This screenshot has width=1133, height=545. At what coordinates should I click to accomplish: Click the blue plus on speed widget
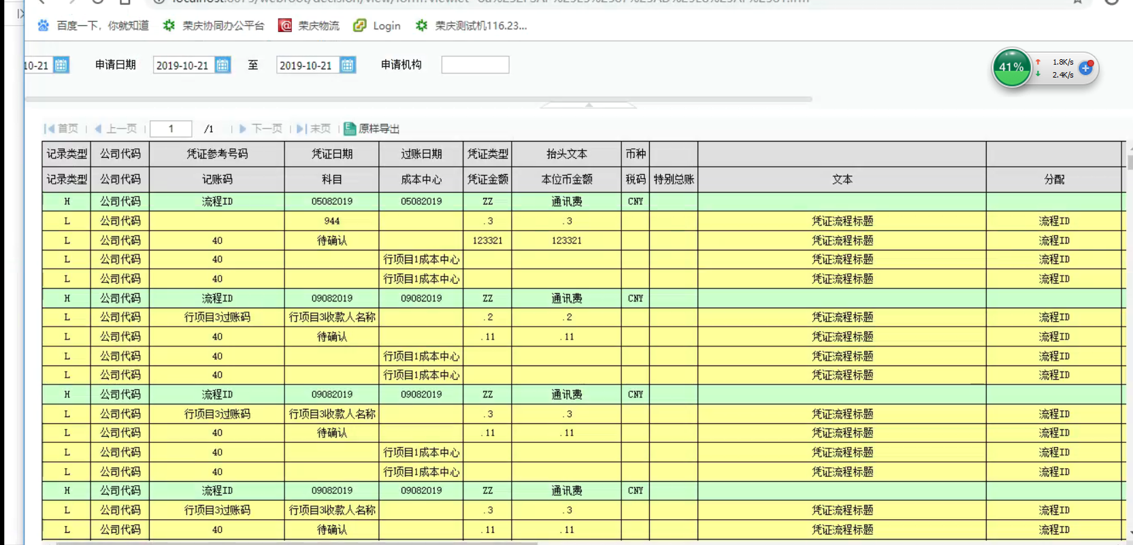tap(1086, 68)
